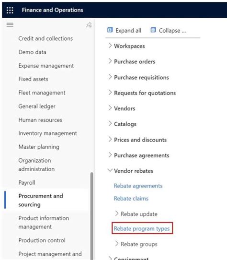Open the Organization administration module
Screen dimensions: 227x260
pyautogui.click(x=36, y=165)
